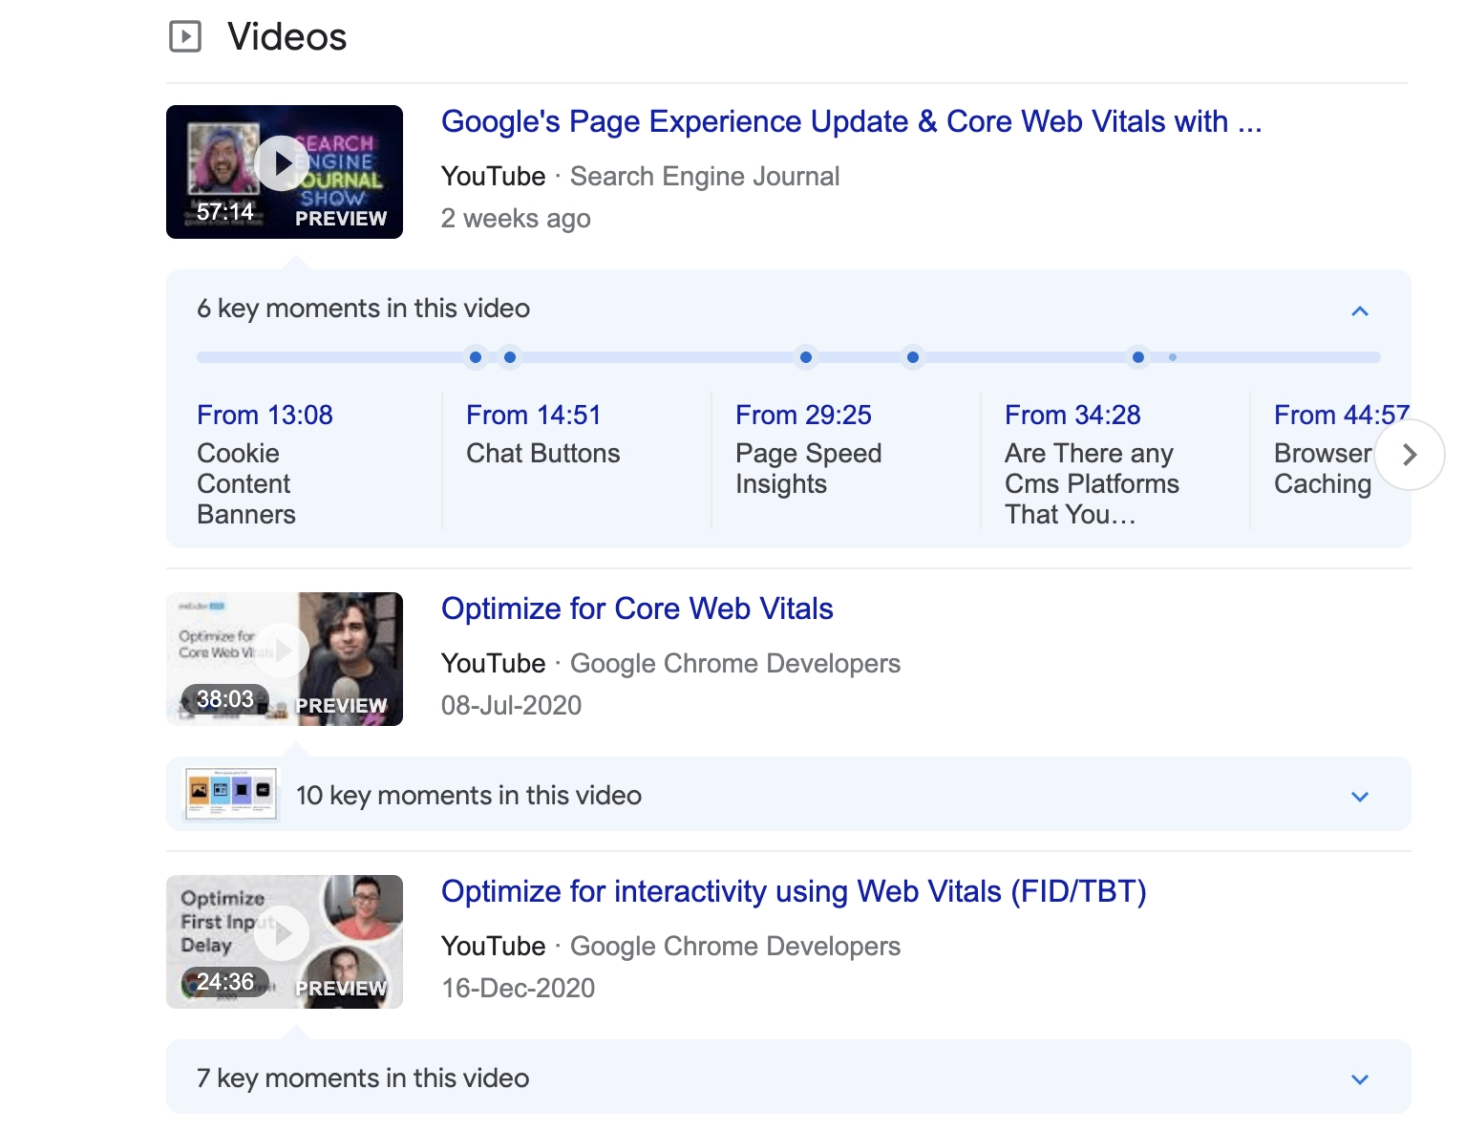This screenshot has width=1465, height=1131.
Task: Collapse the 6 key moments panel
Action: tap(1360, 310)
